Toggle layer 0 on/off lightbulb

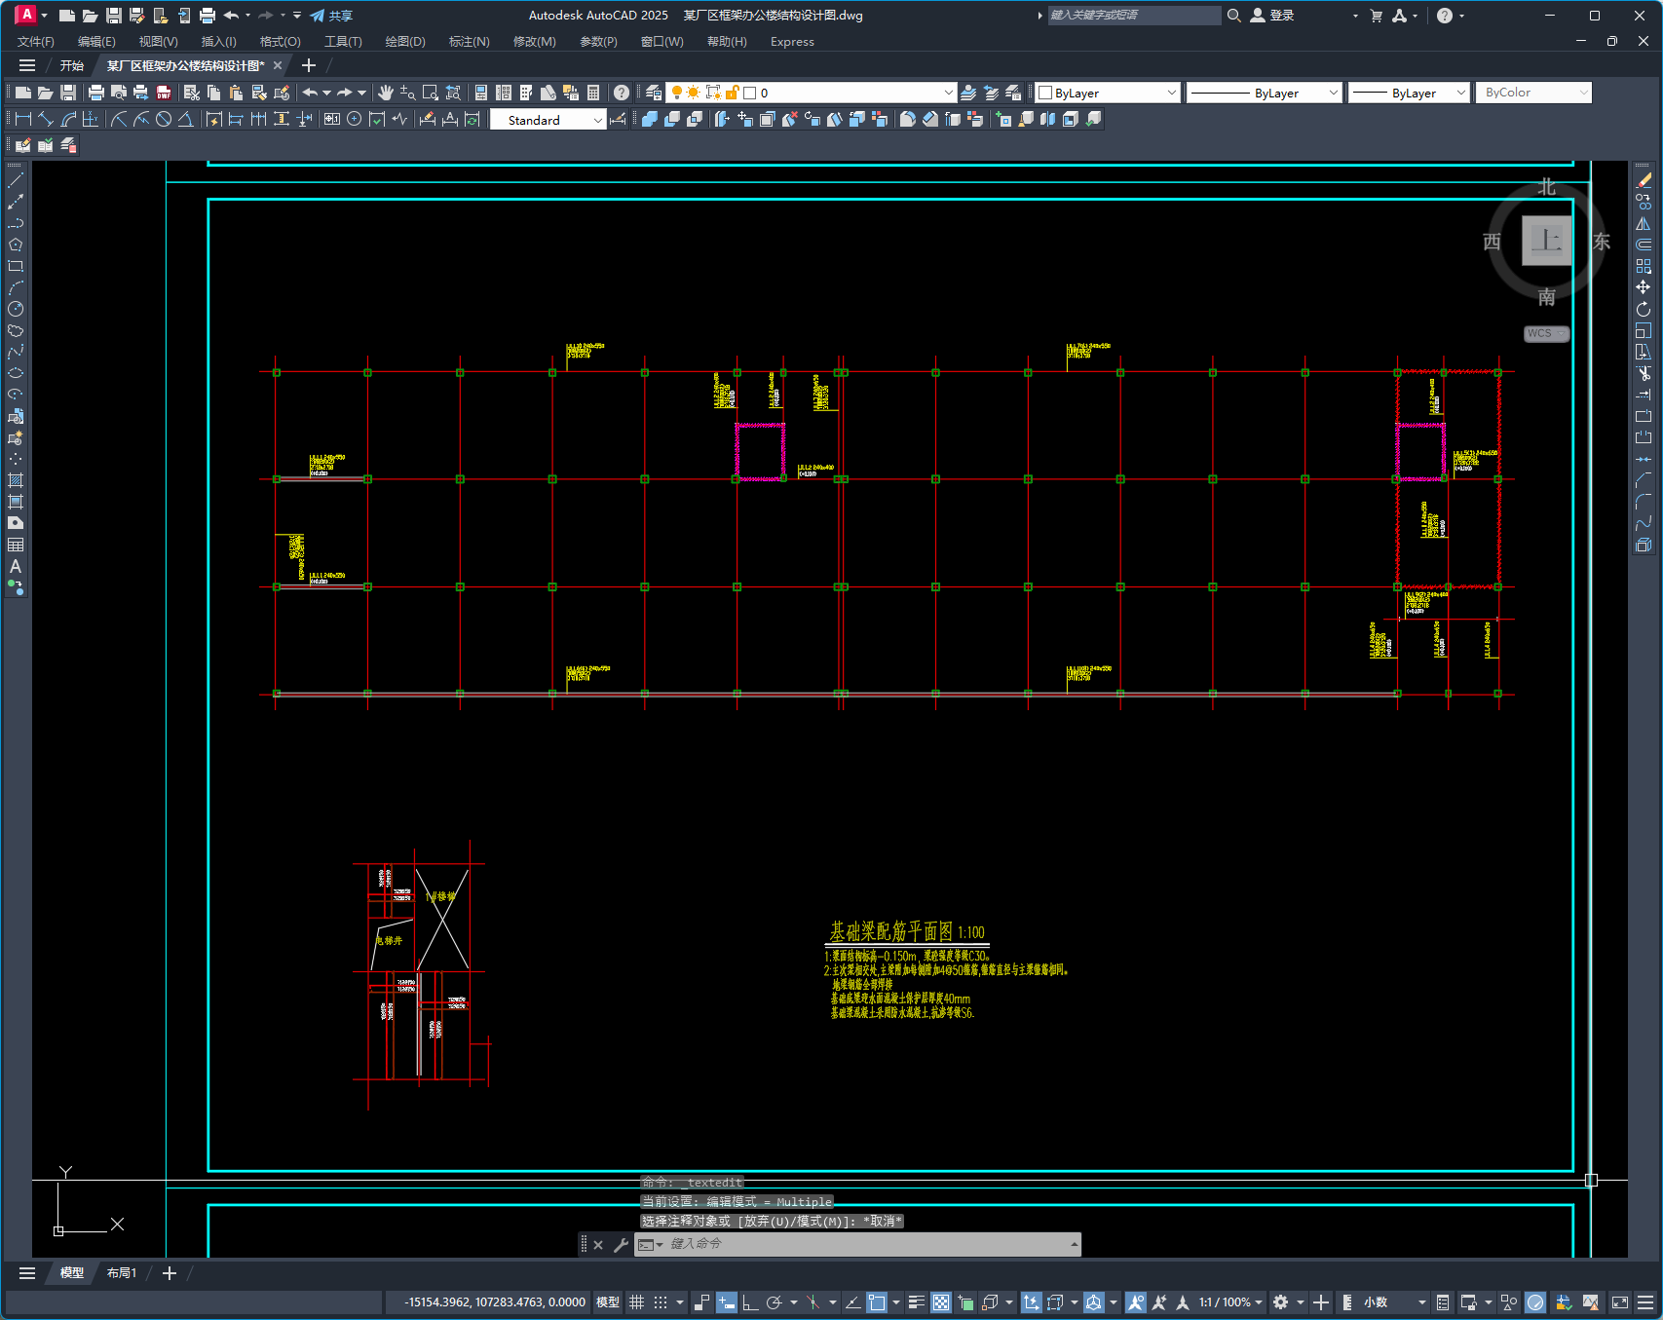(677, 93)
